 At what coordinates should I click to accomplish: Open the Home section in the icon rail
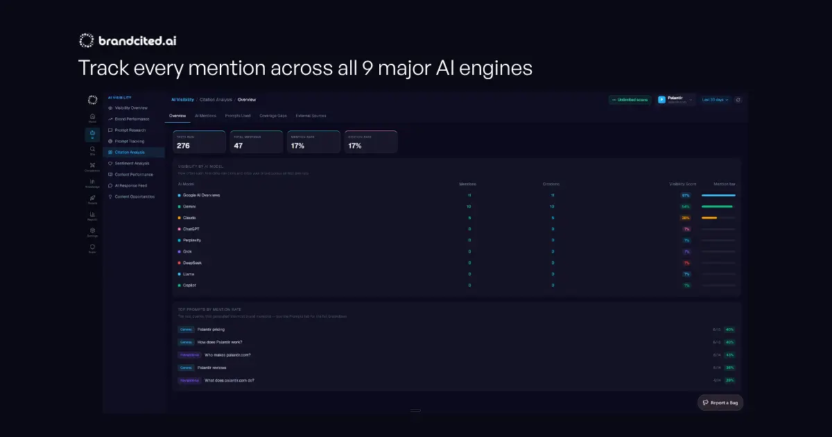click(x=92, y=118)
